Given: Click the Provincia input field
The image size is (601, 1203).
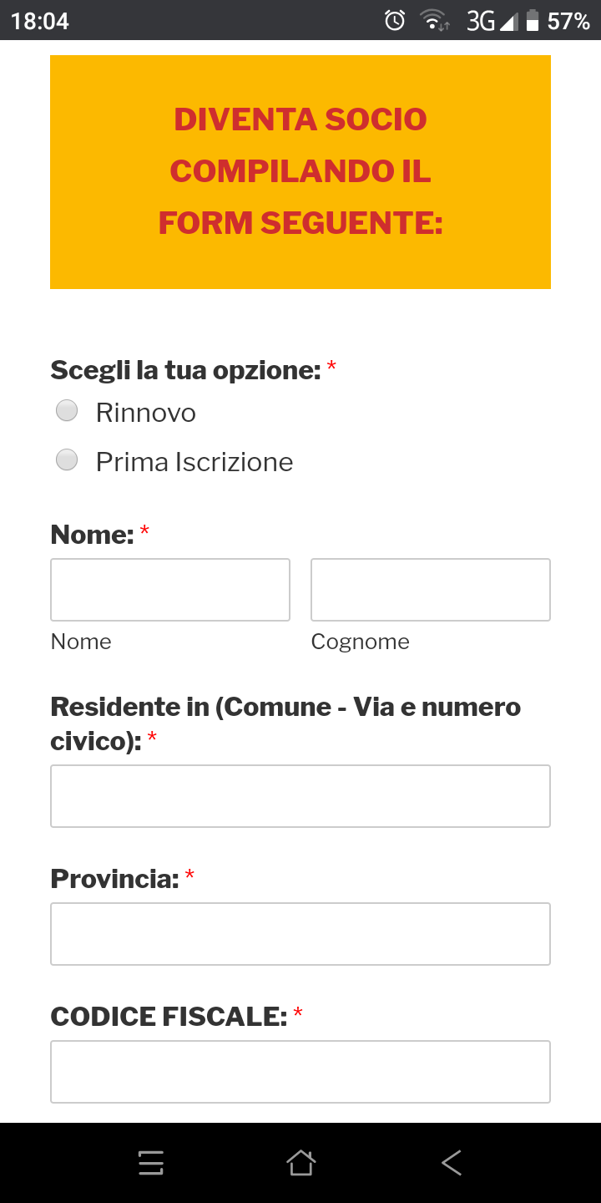Looking at the screenshot, I should click(300, 934).
